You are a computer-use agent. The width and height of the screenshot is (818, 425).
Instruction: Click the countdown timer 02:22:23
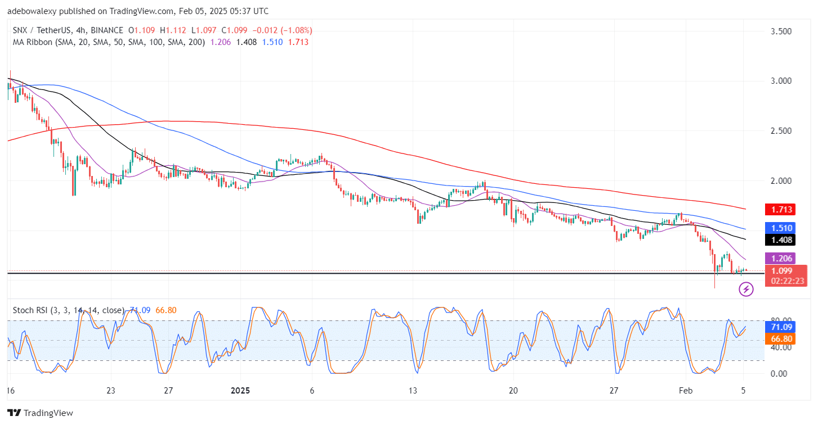786,281
